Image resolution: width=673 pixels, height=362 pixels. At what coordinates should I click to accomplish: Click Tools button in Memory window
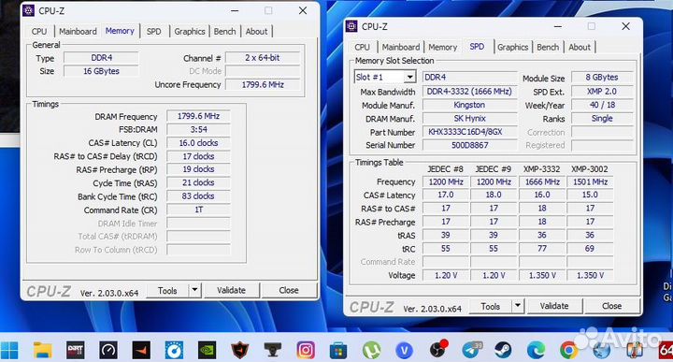[167, 290]
